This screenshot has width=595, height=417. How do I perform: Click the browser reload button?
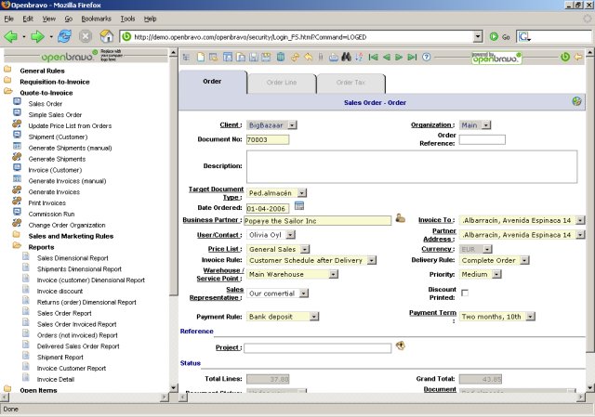pos(64,37)
